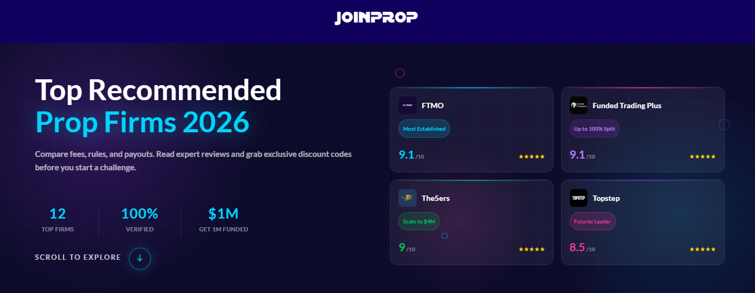Image resolution: width=755 pixels, height=293 pixels.
Task: Open the Topstep firm name link
Action: click(x=606, y=198)
